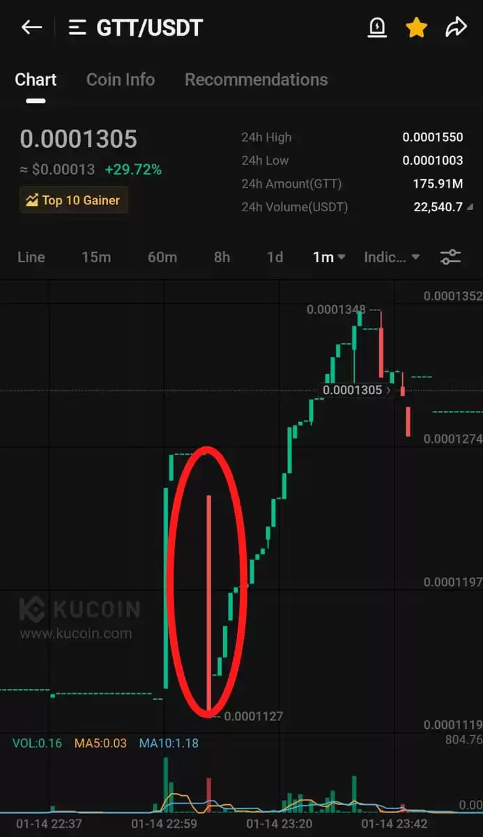Screen dimensions: 483x837
Task: Select the Line chart type
Action: (31, 257)
